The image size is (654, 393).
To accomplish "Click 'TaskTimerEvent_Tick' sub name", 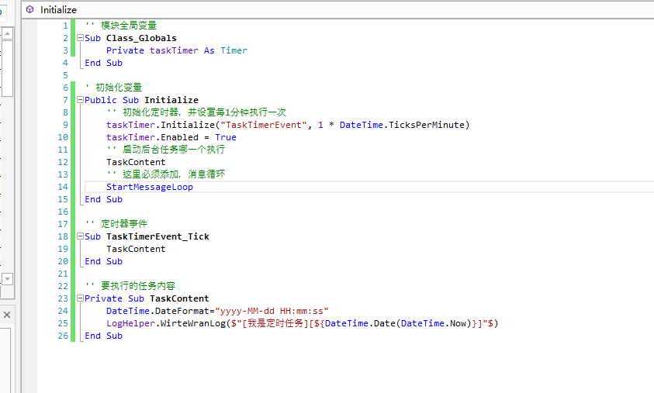I will pyautogui.click(x=157, y=236).
